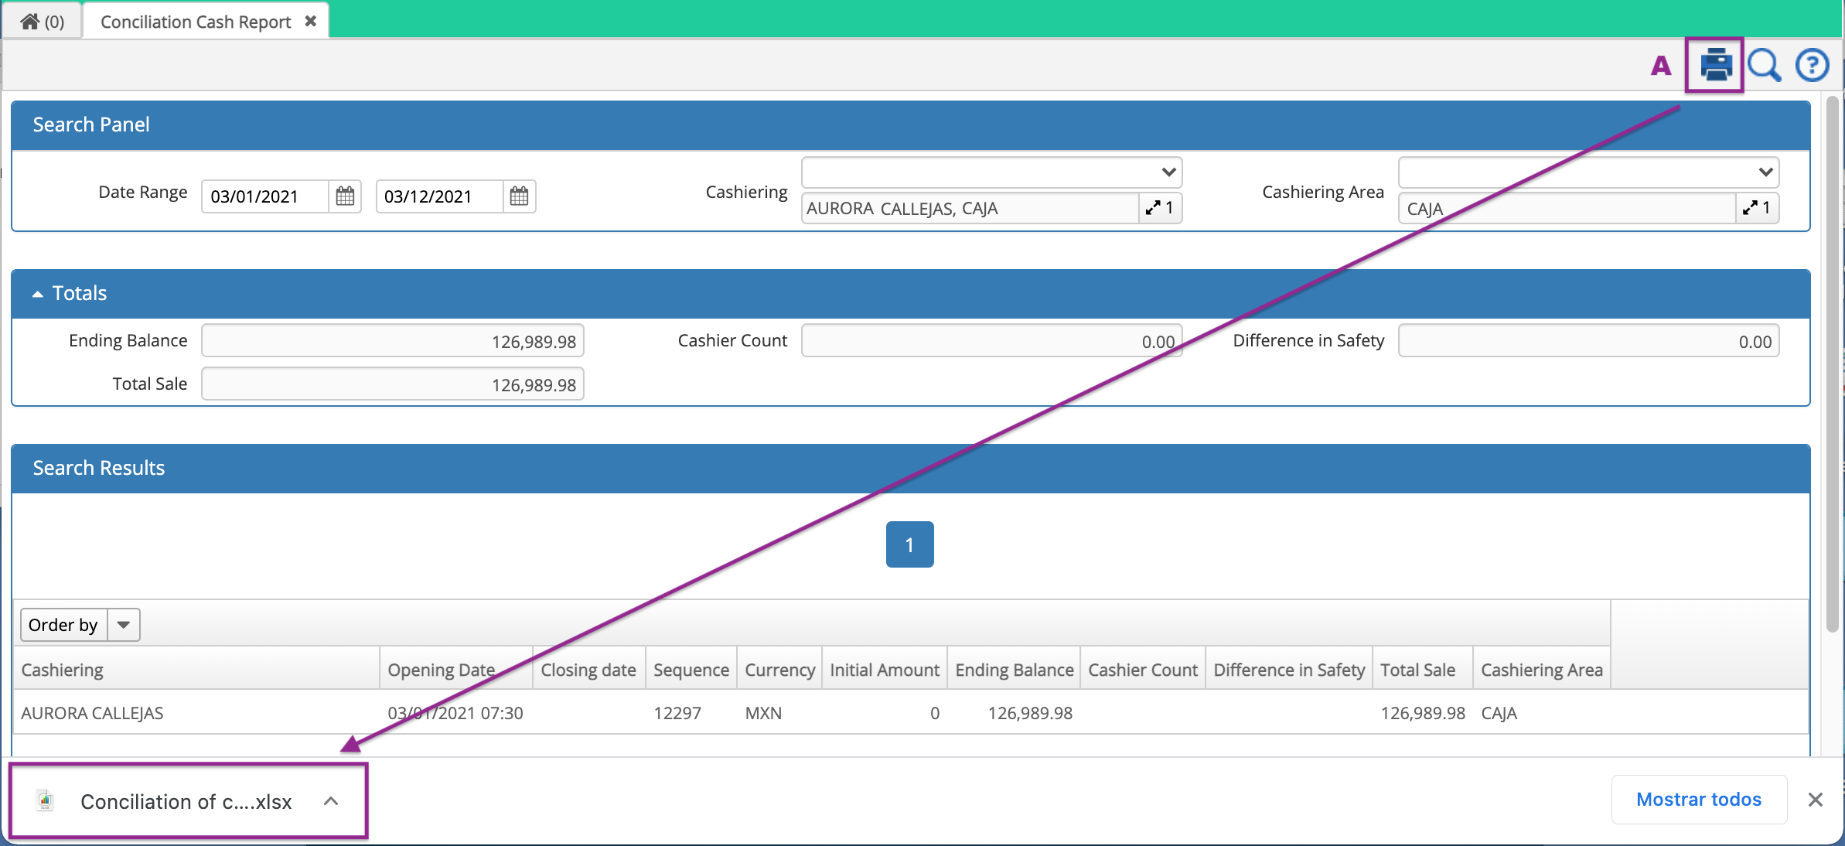Open the search magnifier icon

1764,65
